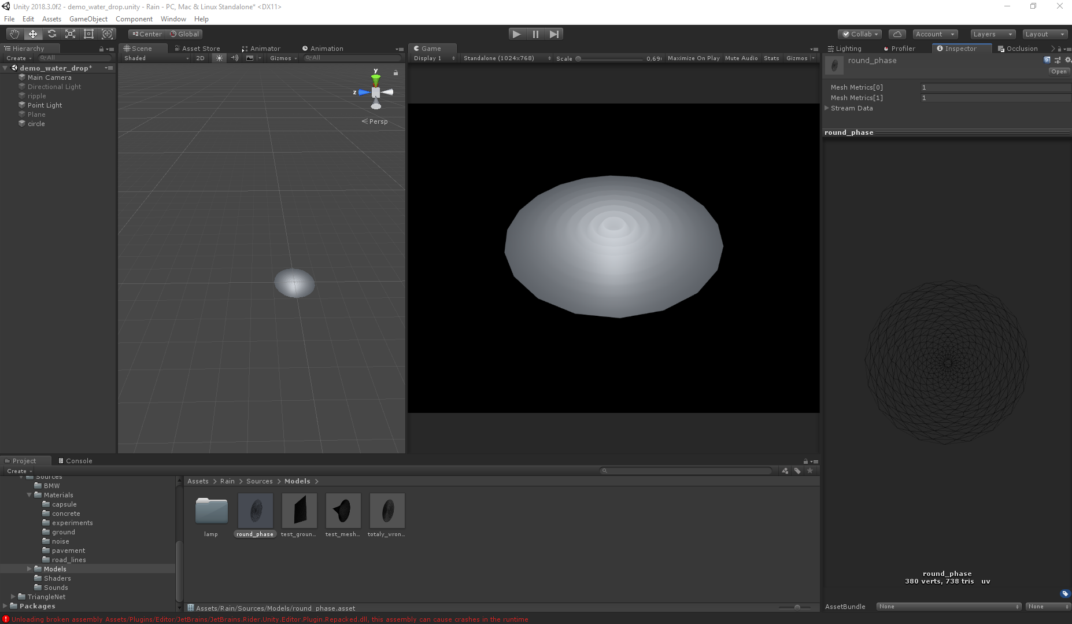This screenshot has height=624, width=1072.
Task: Toggle Maximize On Play
Action: 694,58
